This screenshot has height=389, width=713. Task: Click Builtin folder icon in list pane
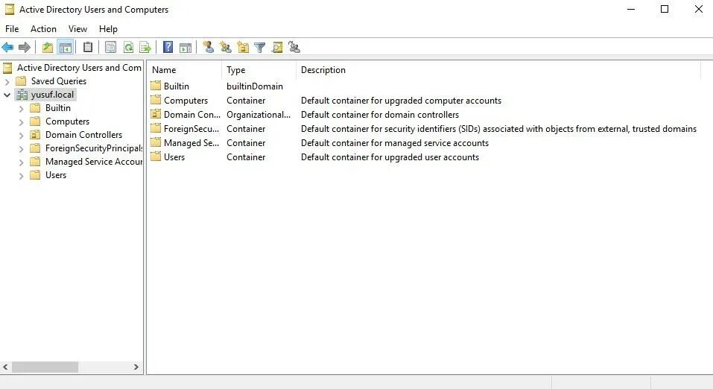156,86
